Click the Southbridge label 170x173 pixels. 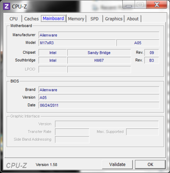tap(25, 60)
